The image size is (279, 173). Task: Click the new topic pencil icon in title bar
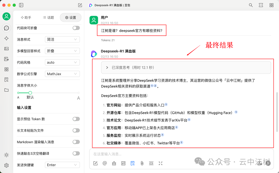[80, 5]
